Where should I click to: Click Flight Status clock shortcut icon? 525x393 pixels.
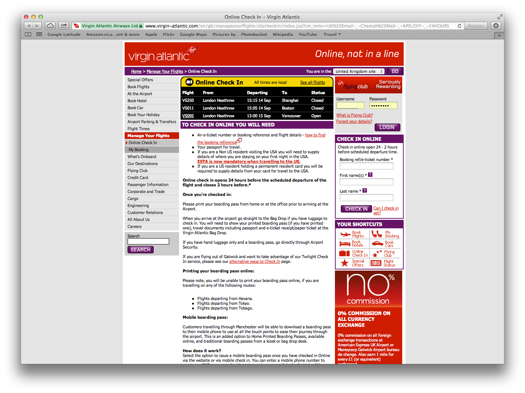point(376,263)
